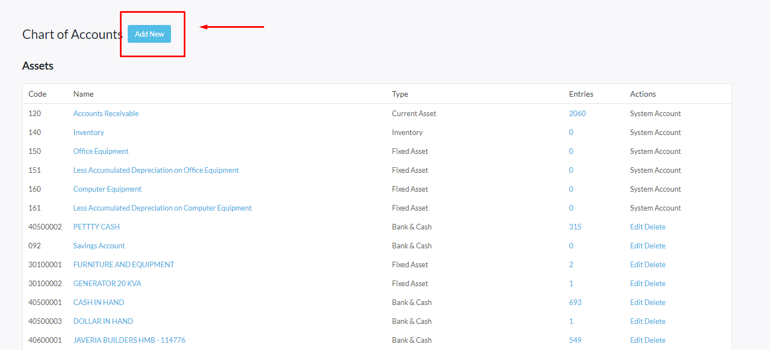
Task: Edit the GENERATOR 20 KVA account
Action: click(636, 283)
